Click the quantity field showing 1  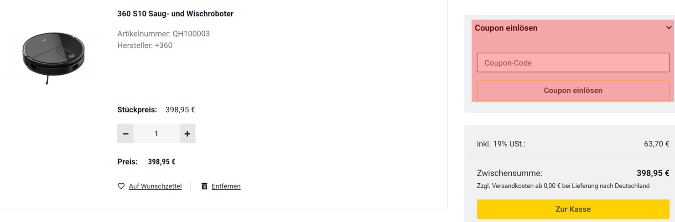[x=156, y=134]
